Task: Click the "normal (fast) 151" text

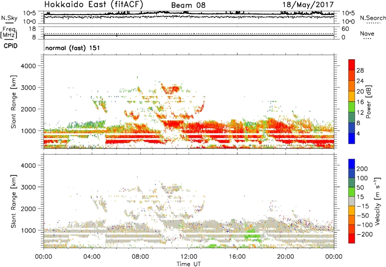Action: click(73, 48)
